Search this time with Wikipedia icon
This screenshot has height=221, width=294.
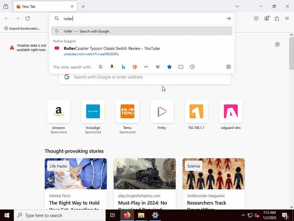point(158,67)
